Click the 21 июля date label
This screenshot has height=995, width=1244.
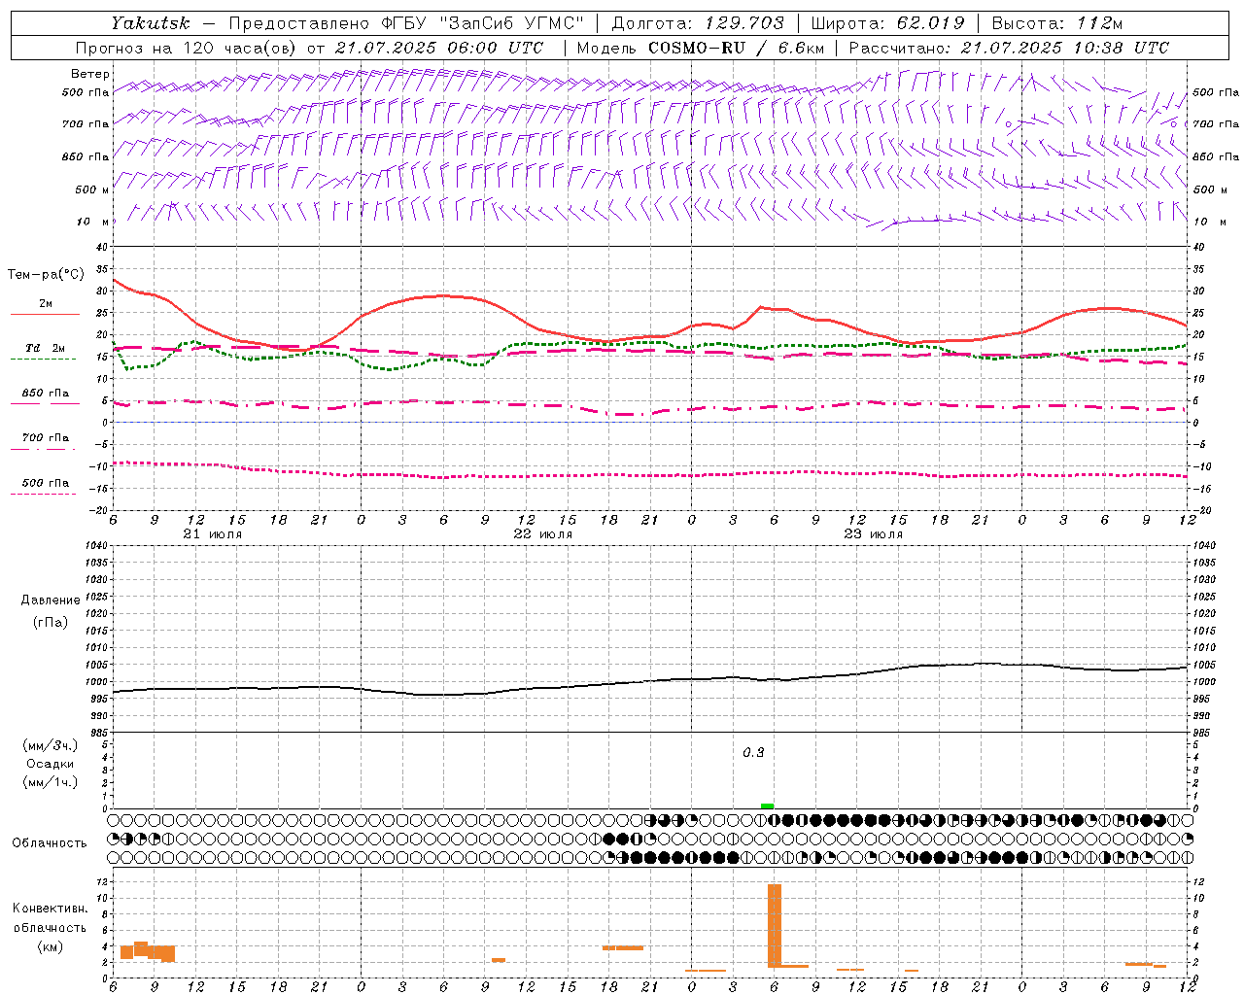coord(213,534)
